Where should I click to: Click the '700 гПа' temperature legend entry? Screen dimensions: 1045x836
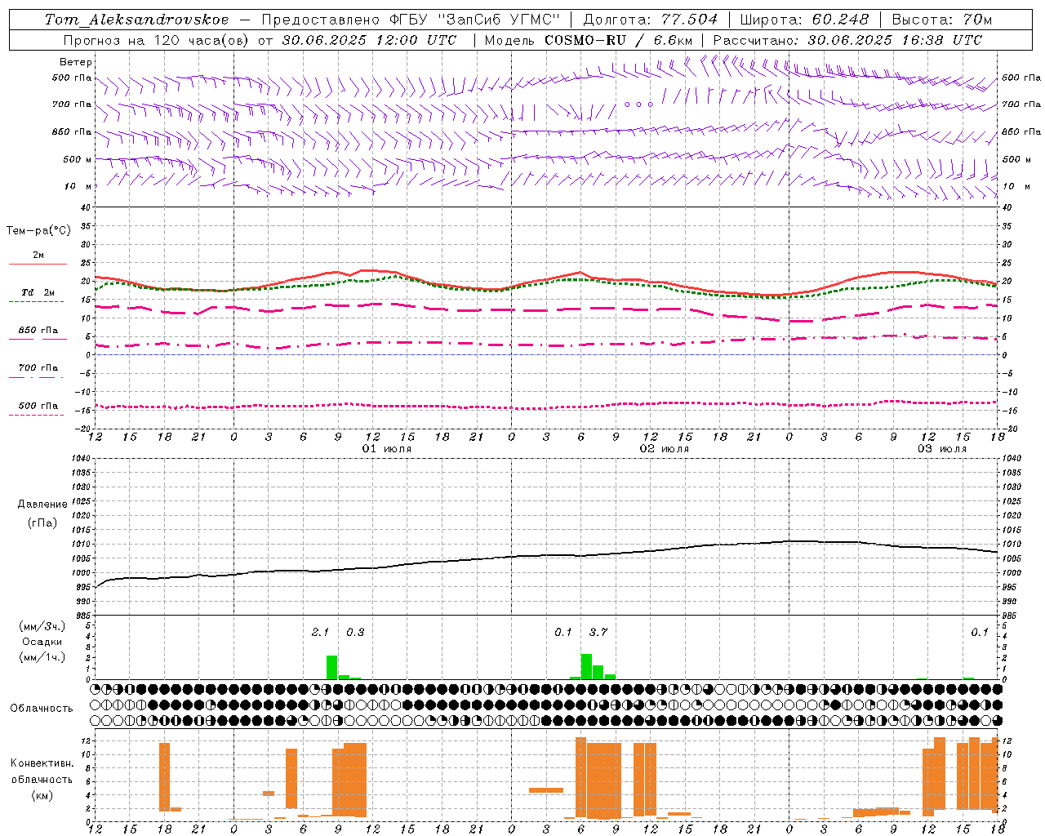coord(38,368)
